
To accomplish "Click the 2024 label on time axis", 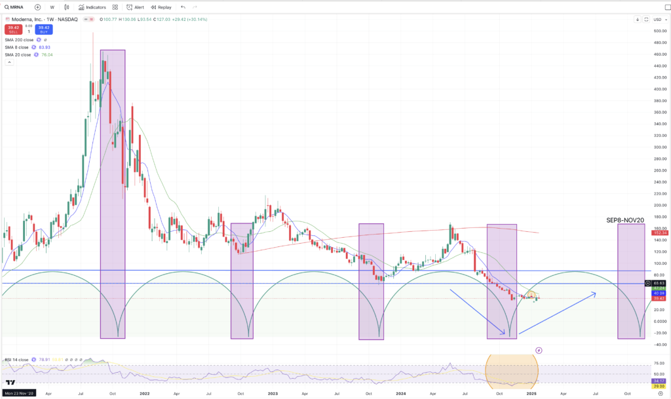I will point(401,394).
